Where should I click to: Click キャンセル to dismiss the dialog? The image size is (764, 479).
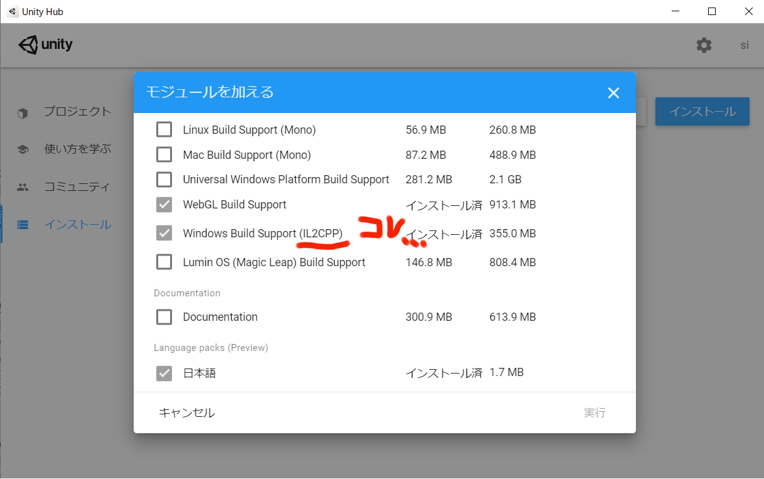(x=186, y=412)
